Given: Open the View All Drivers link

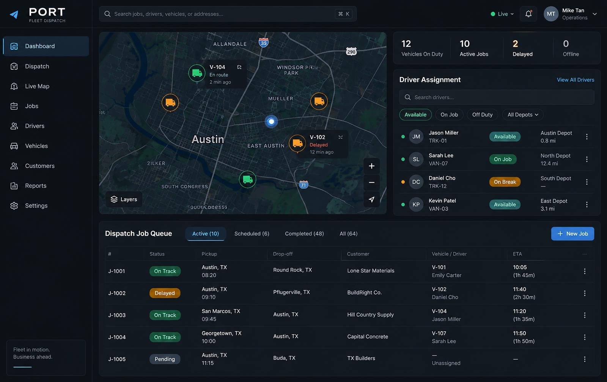Looking at the screenshot, I should [576, 80].
